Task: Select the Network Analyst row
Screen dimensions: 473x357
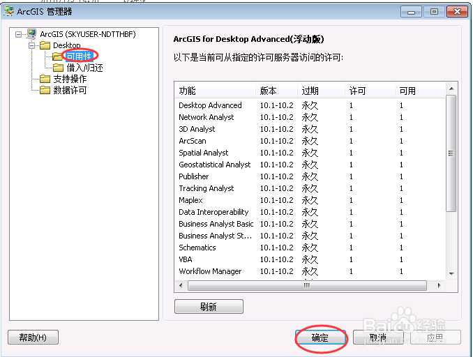Action: click(x=310, y=117)
